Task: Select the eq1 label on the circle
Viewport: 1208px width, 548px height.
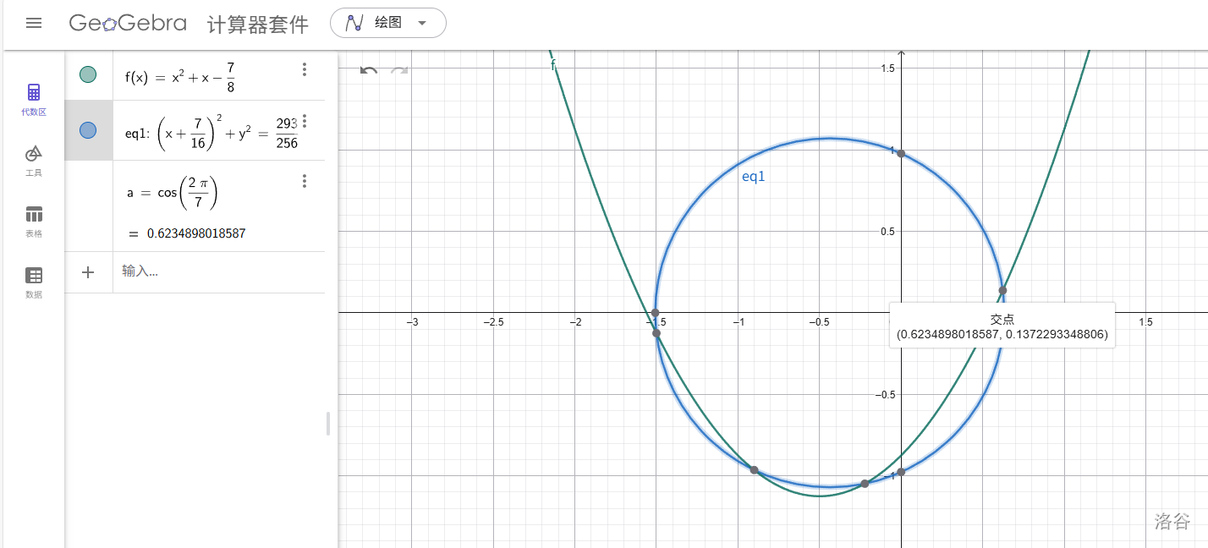Action: point(753,177)
